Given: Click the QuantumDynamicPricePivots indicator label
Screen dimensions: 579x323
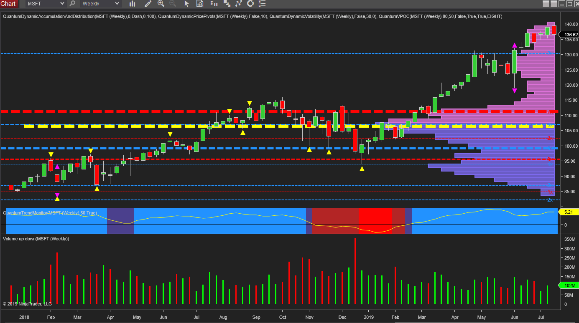Looking at the screenshot, I should (x=212, y=16).
